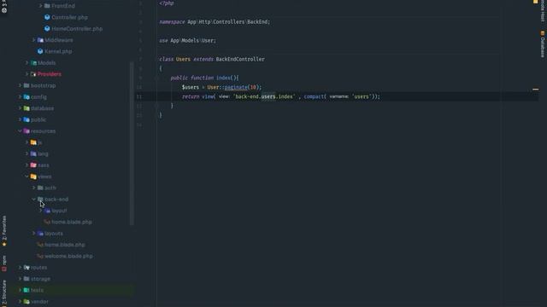
Task: Select the storage folder icon
Action: tap(26, 279)
